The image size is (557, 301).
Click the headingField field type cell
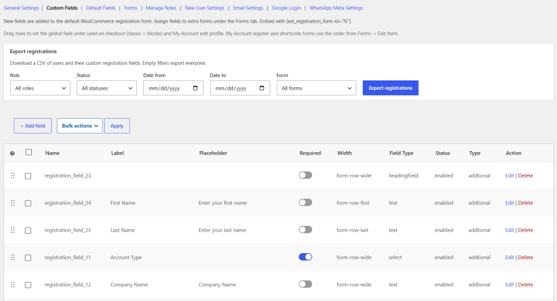(403, 175)
